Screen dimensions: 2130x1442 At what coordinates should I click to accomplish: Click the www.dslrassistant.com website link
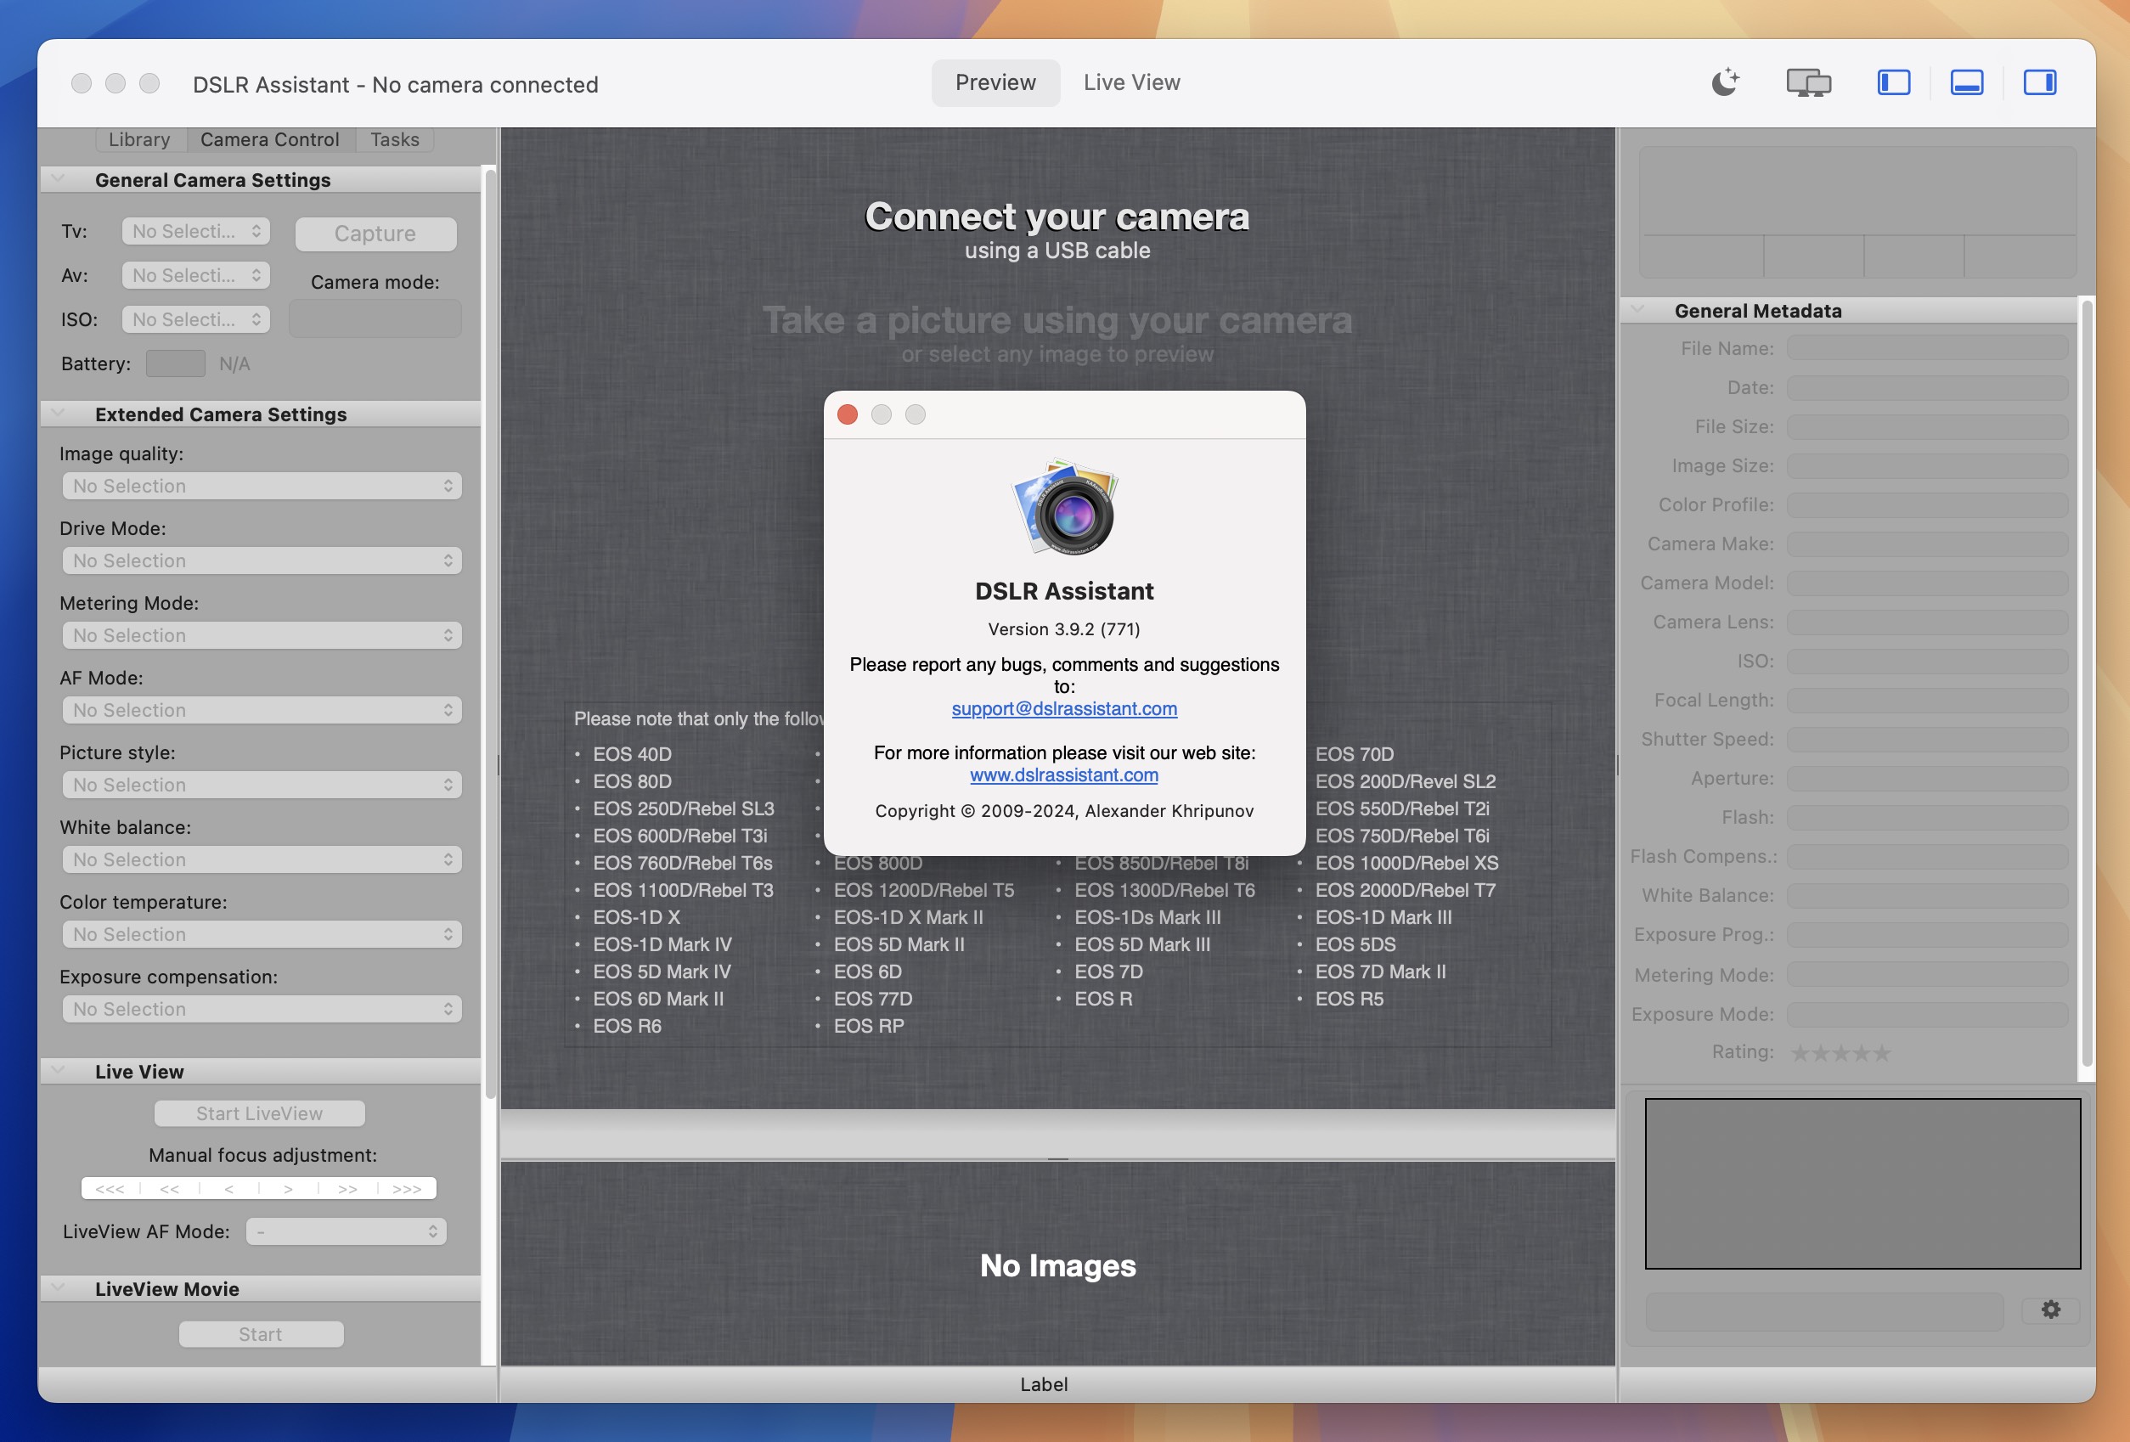(x=1063, y=775)
